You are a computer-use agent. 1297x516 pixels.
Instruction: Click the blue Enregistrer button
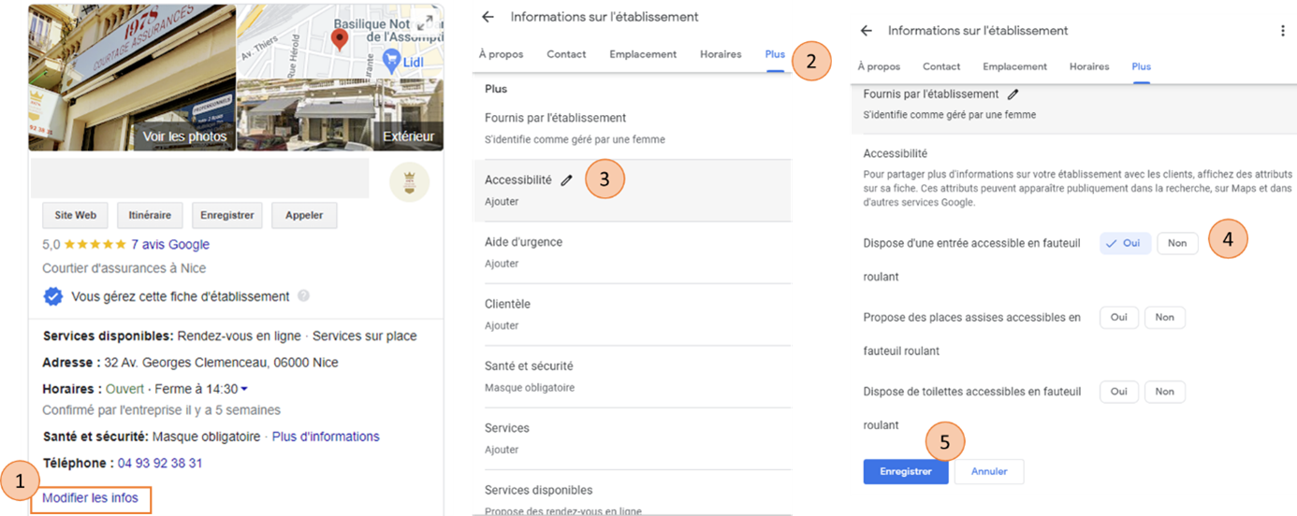pos(906,471)
